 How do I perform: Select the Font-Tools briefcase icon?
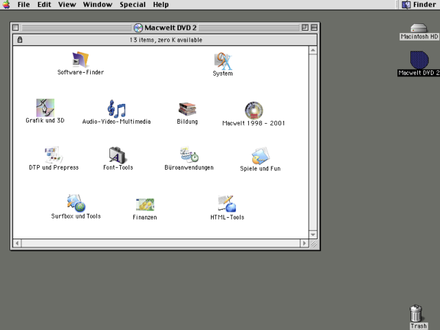pyautogui.click(x=118, y=155)
